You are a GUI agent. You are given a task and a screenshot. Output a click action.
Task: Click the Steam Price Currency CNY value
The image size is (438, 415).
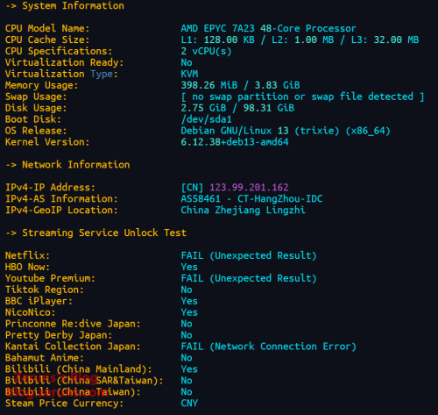pyautogui.click(x=189, y=404)
